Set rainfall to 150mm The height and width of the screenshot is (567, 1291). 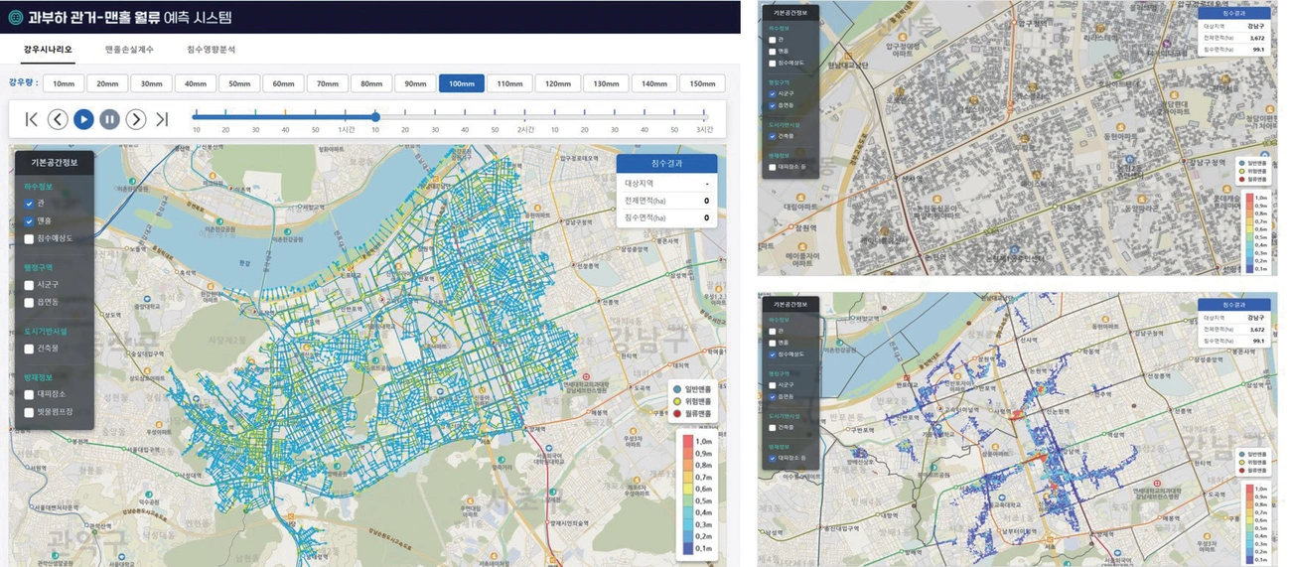pos(702,83)
